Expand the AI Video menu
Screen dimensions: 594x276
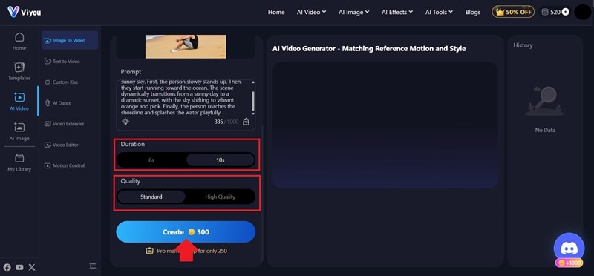pos(311,12)
